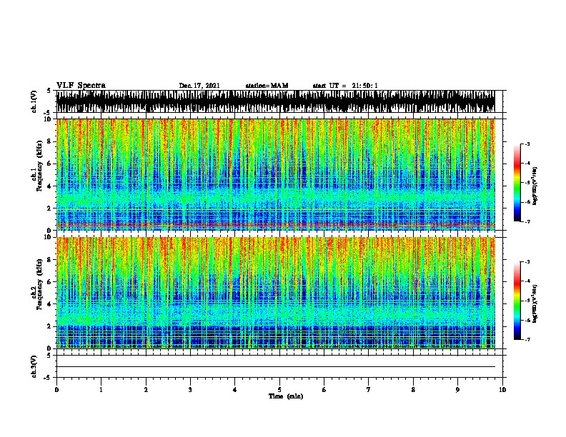Click the "Time (min)" axis label

pos(286,396)
